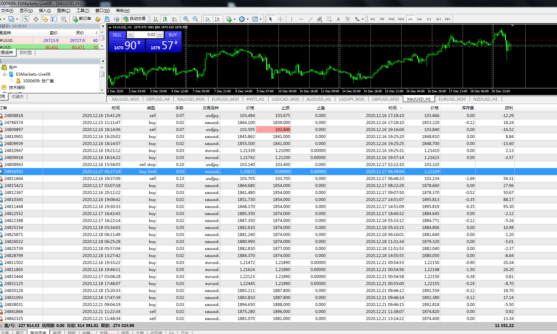Toggle the Terminal panel icon
Screen dimensions: 557x334
tap(54, 19)
